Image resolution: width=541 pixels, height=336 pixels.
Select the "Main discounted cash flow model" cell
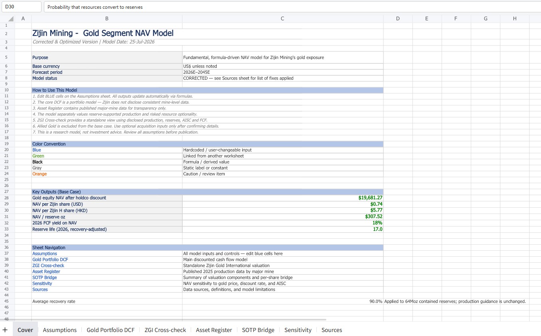[x=282, y=259]
